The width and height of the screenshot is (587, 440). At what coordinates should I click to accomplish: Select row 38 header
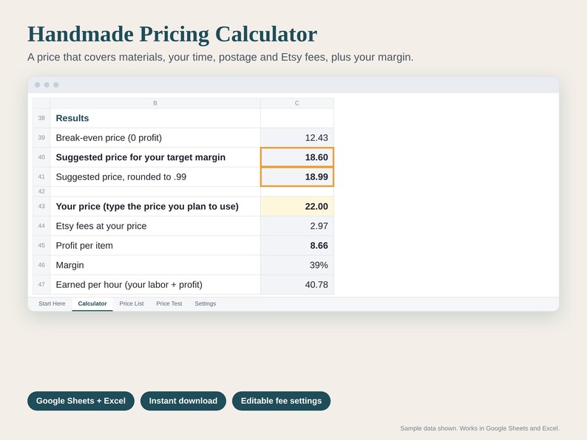tap(41, 118)
